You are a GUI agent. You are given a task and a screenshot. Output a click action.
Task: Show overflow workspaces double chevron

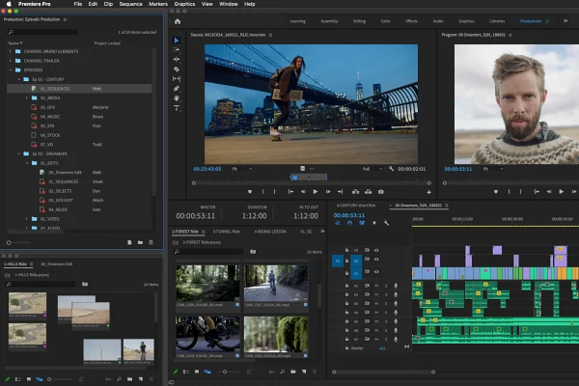click(x=565, y=21)
